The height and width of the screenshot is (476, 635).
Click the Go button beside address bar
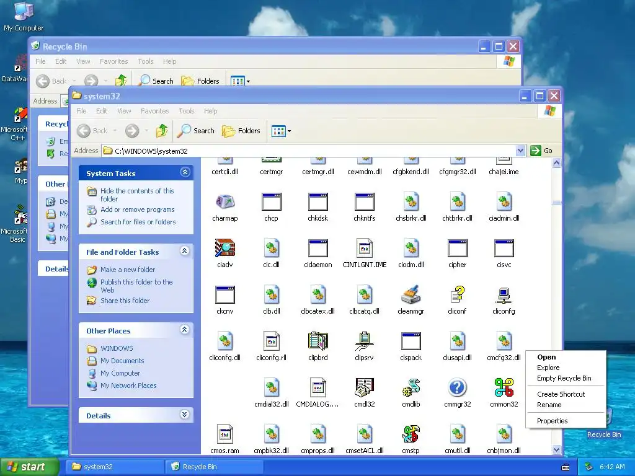tap(542, 151)
